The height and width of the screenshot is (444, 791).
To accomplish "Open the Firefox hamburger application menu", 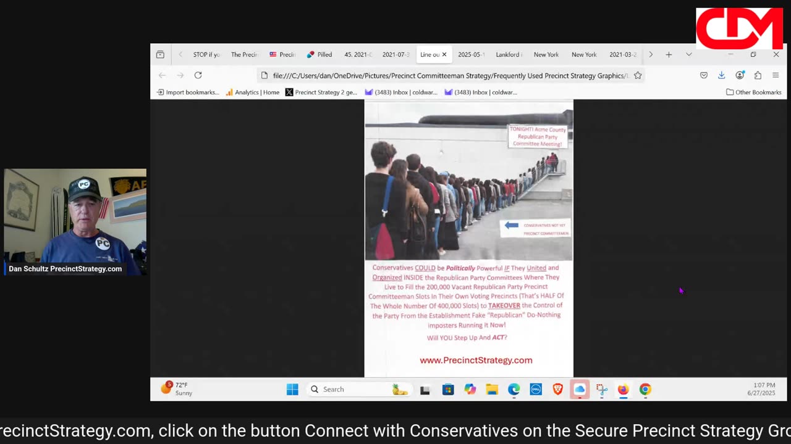I will (x=776, y=75).
